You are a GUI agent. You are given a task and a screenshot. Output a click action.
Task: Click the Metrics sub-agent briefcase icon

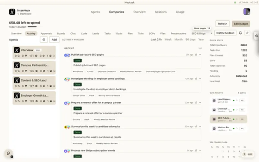pyautogui.click(x=214, y=129)
